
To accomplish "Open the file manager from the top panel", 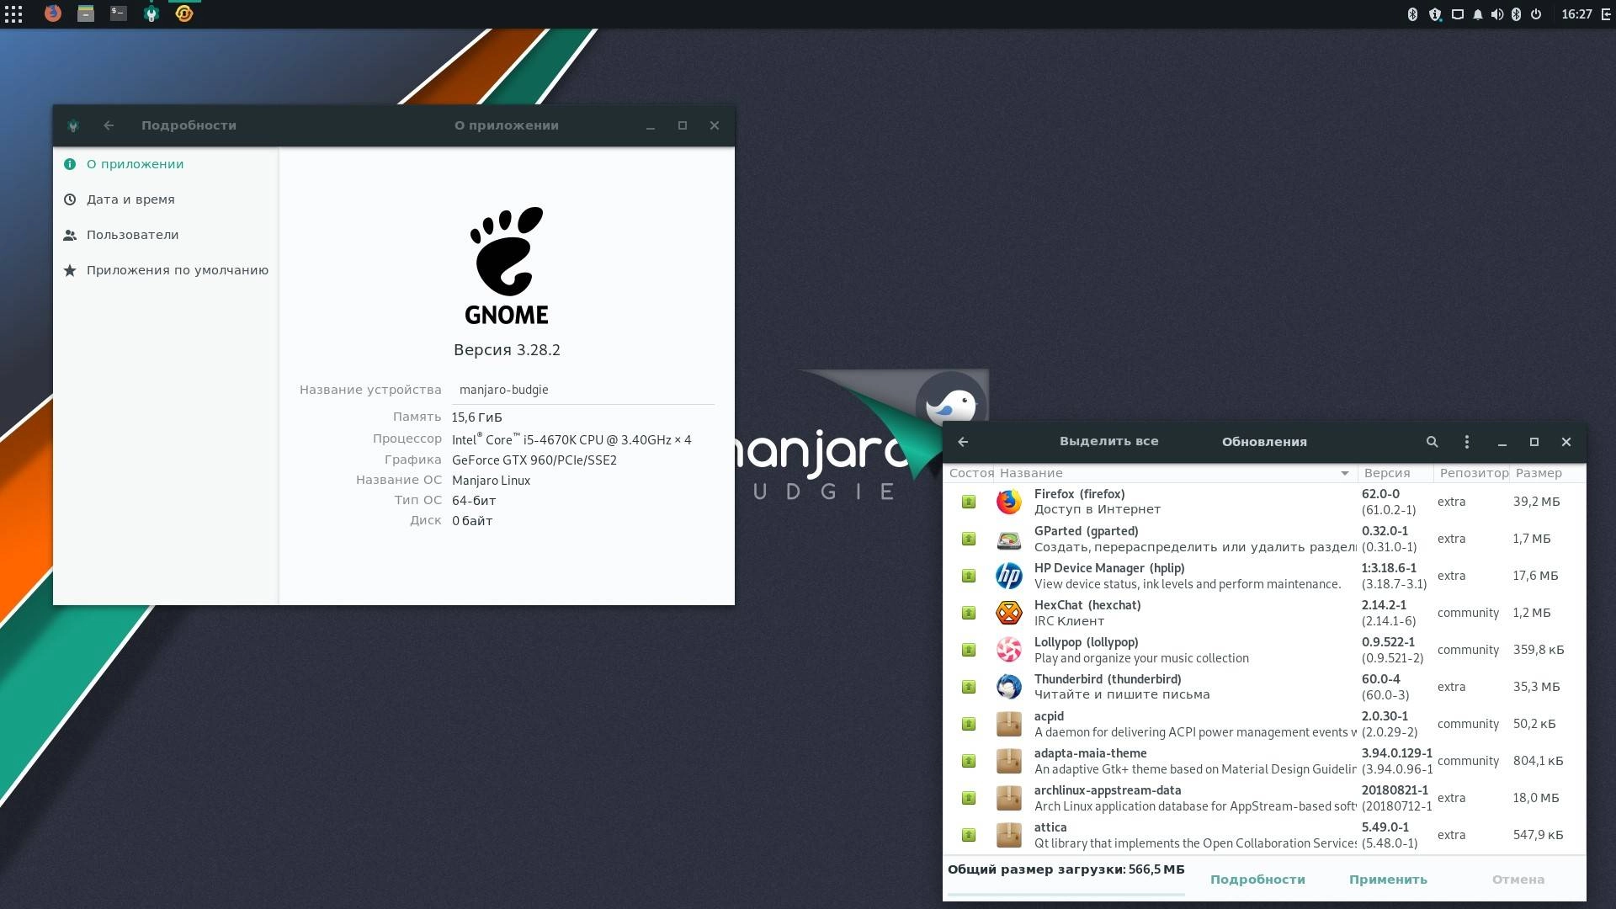I will tap(86, 13).
